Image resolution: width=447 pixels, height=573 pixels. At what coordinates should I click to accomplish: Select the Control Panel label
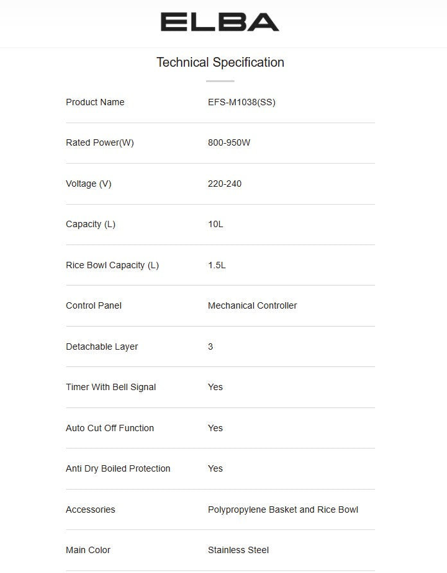[94, 305]
